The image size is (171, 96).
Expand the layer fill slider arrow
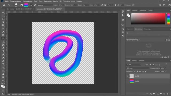click(x=166, y=72)
